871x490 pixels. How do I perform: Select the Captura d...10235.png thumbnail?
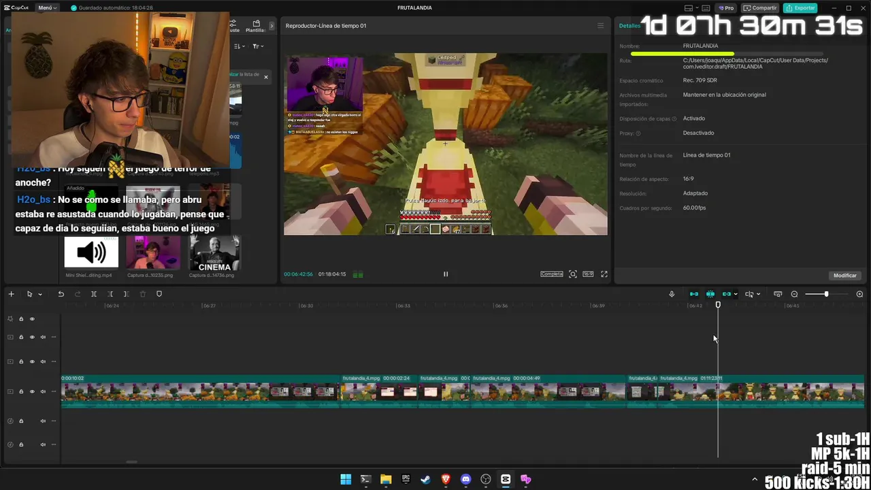click(153, 252)
